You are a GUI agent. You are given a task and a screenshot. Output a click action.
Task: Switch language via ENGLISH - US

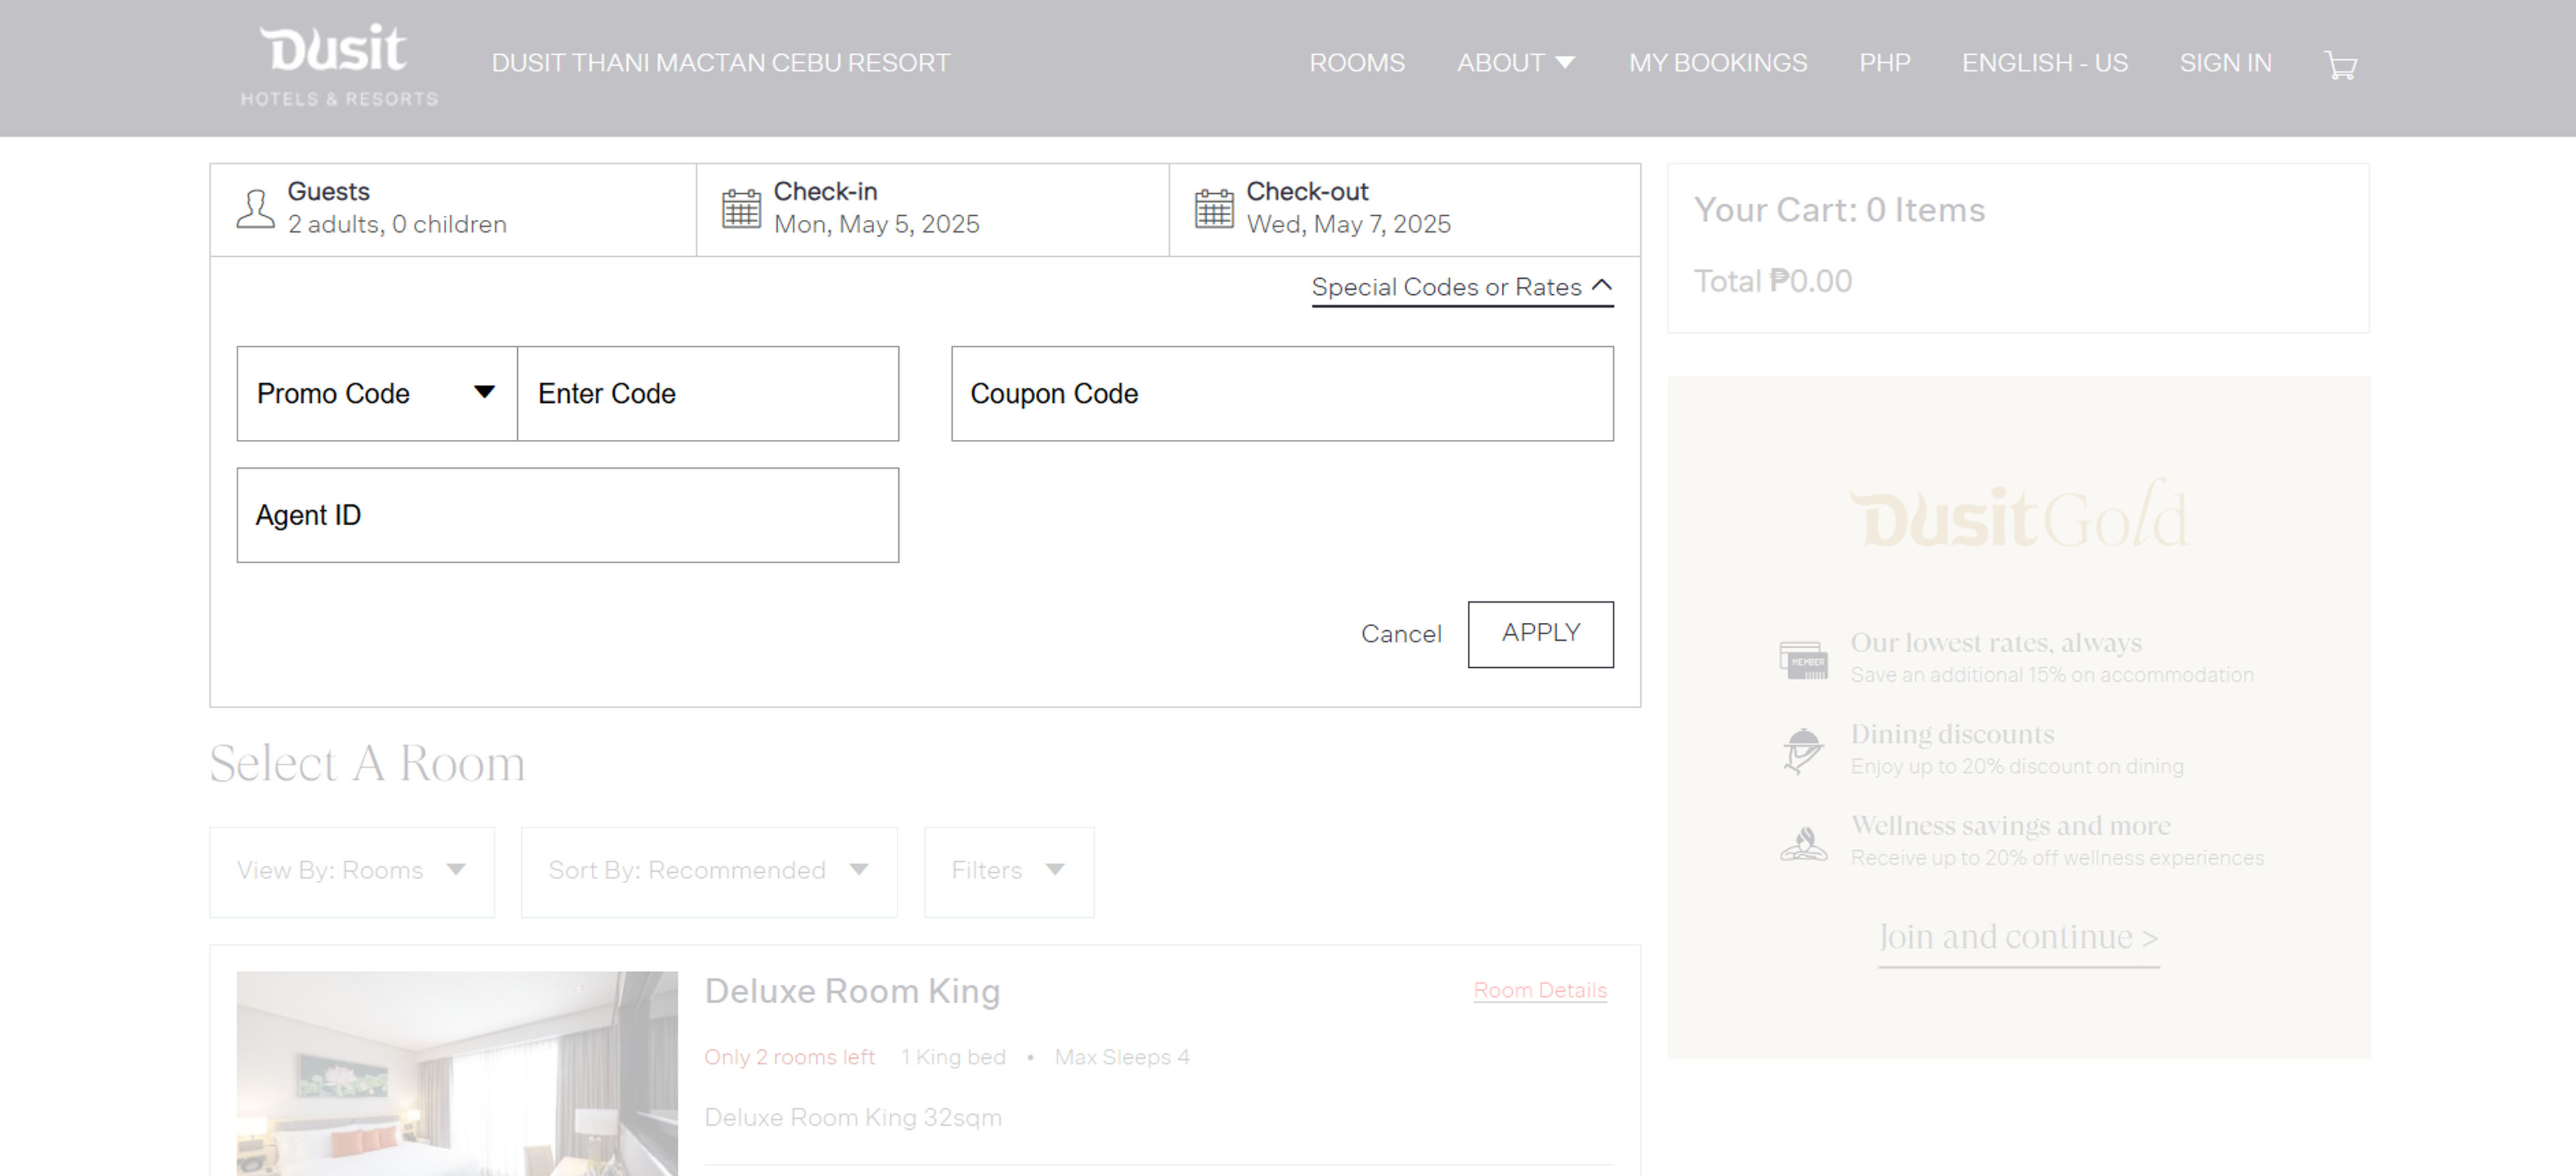click(2044, 63)
